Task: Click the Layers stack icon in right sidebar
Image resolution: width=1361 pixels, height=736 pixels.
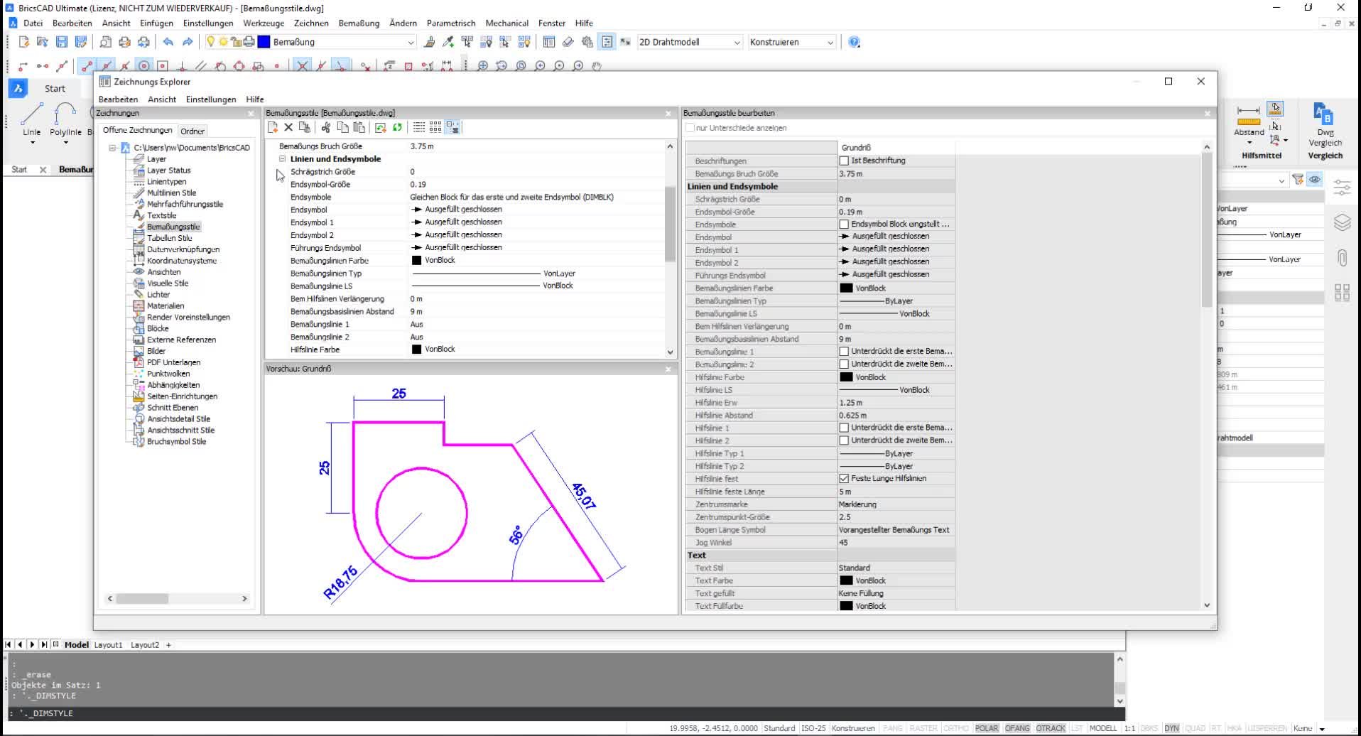Action: [1342, 222]
